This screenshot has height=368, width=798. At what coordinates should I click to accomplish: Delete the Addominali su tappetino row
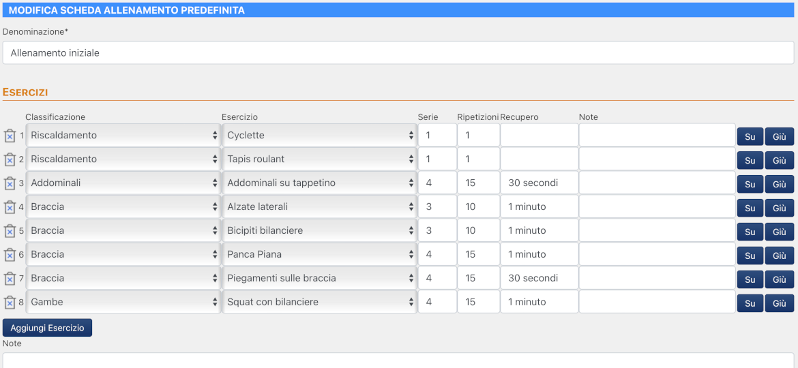click(x=10, y=183)
